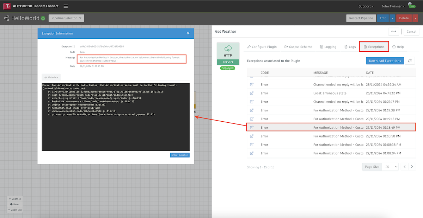Open the John Twinner user menu
This screenshot has height=218, width=423.
pyautogui.click(x=392, y=6)
